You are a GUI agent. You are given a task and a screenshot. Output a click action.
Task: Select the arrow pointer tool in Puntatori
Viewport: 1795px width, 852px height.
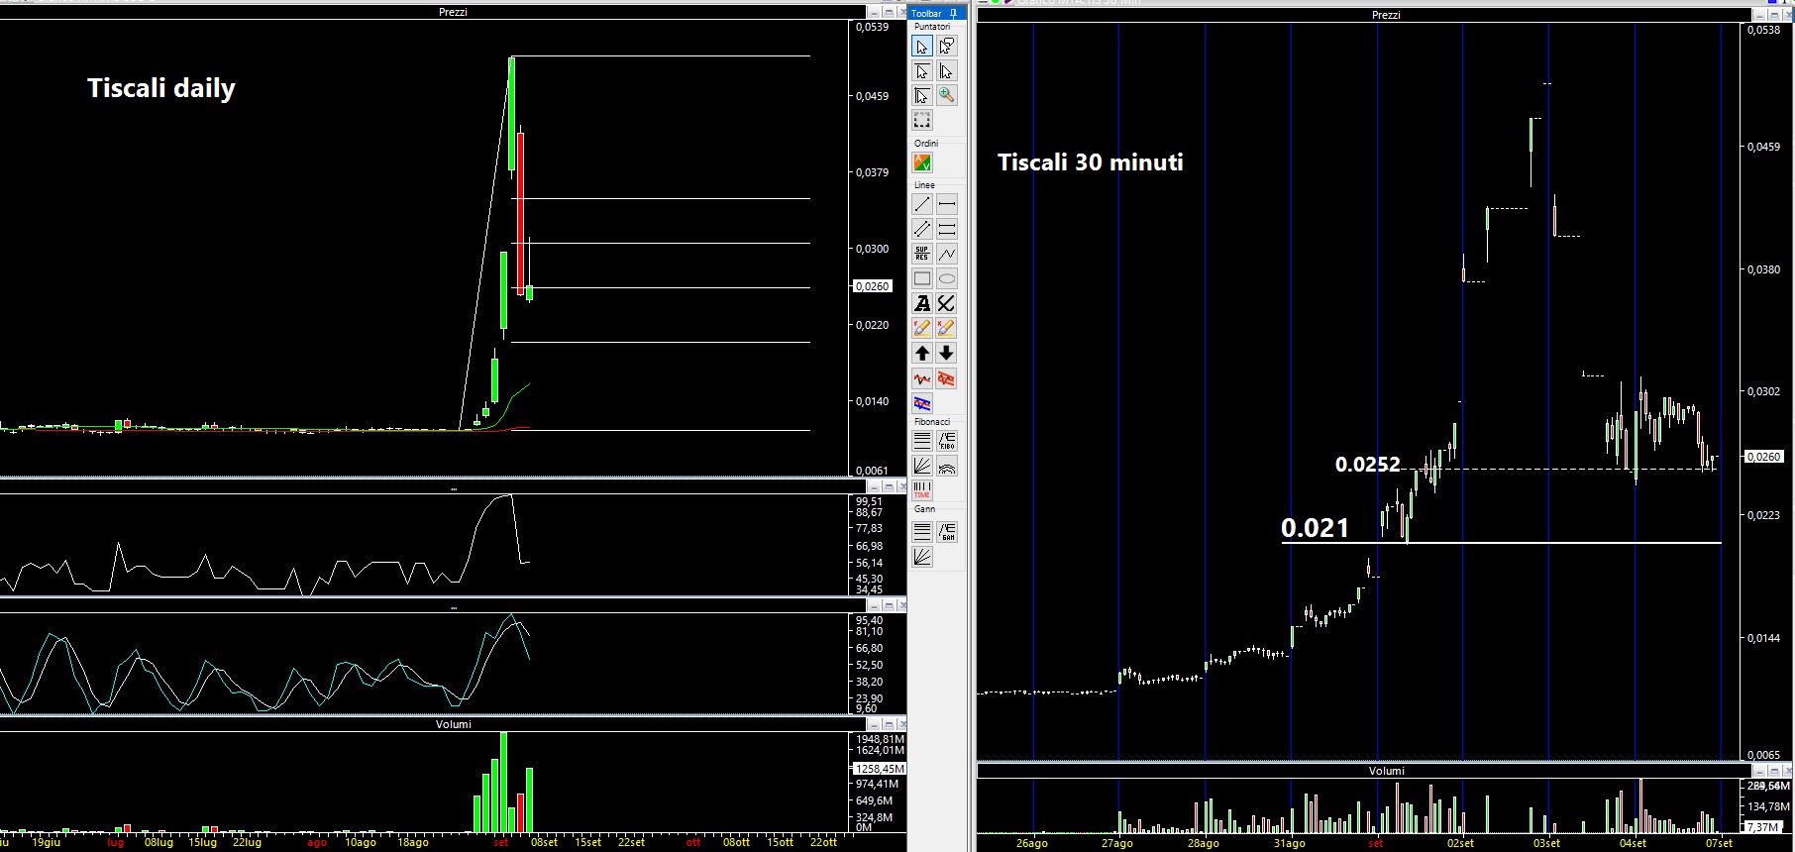point(922,47)
